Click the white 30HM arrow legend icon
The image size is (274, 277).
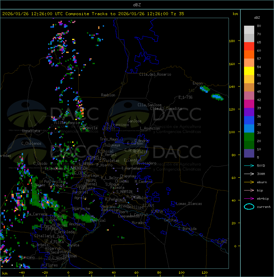pyautogui.click(x=249, y=174)
